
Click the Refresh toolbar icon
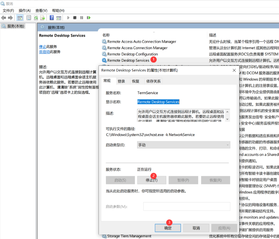(36, 18)
